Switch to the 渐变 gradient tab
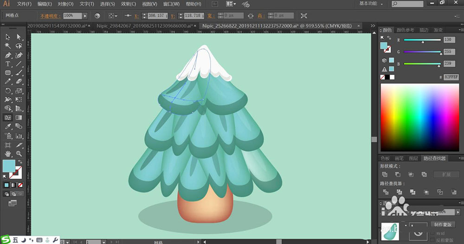The height and width of the screenshot is (244, 464). (x=438, y=30)
